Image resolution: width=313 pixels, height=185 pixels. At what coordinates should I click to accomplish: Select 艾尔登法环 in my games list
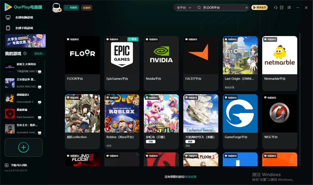click(x=23, y=83)
